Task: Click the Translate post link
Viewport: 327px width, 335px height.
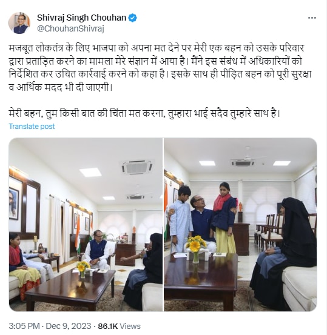Action: (32, 127)
